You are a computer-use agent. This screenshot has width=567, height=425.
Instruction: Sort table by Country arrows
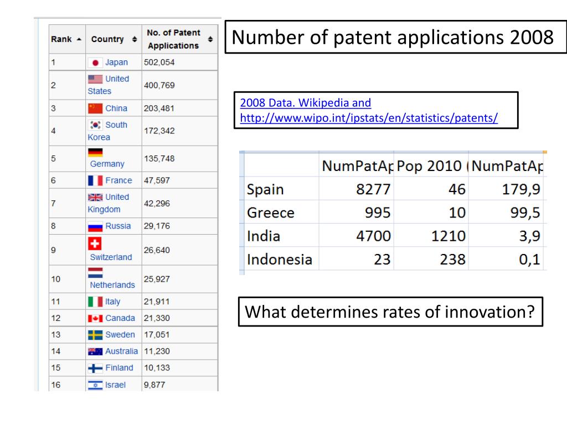135,39
